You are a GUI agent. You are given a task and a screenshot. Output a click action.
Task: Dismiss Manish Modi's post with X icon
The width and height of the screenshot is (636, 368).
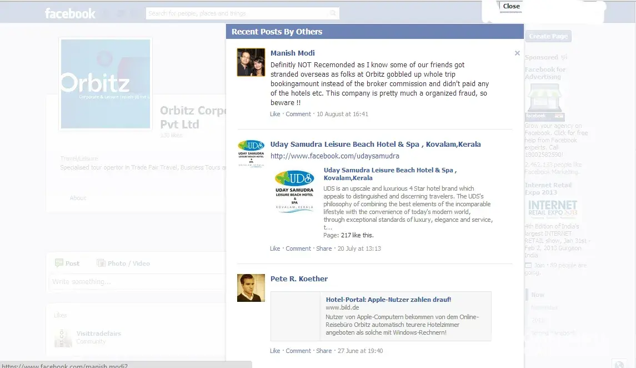[517, 53]
